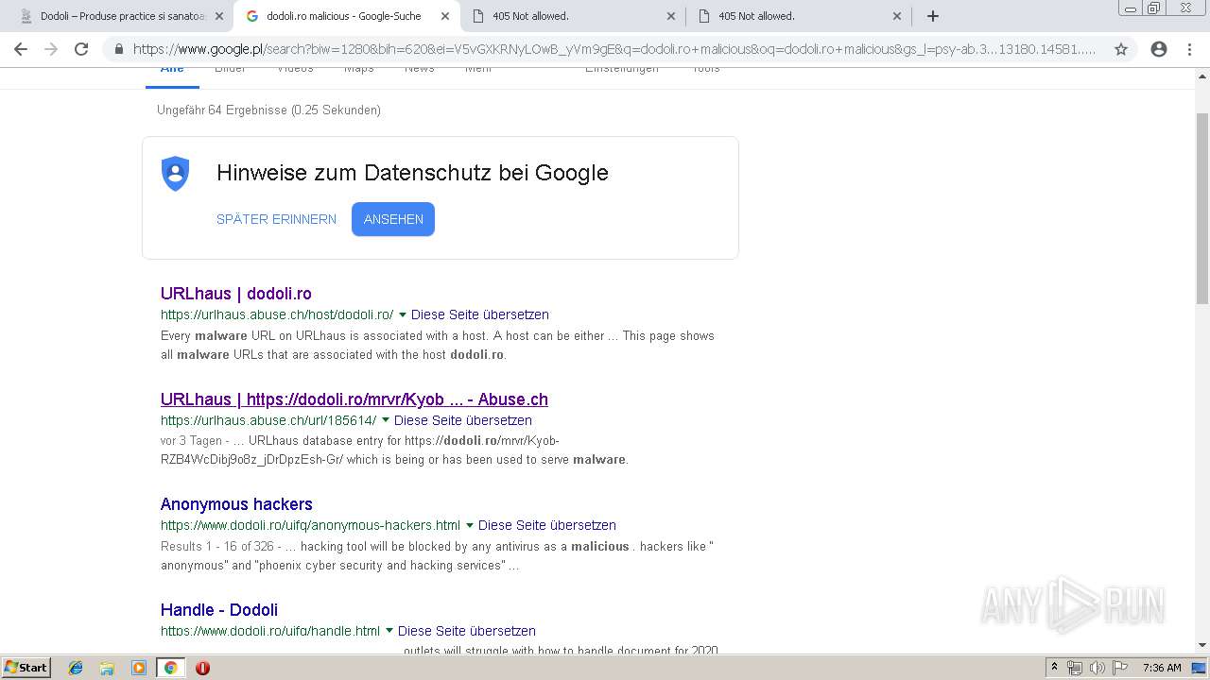Expand options arrow for urlhaus.abuse.ch/url/185614 result
Screen dimensions: 1210x680
tap(386, 420)
